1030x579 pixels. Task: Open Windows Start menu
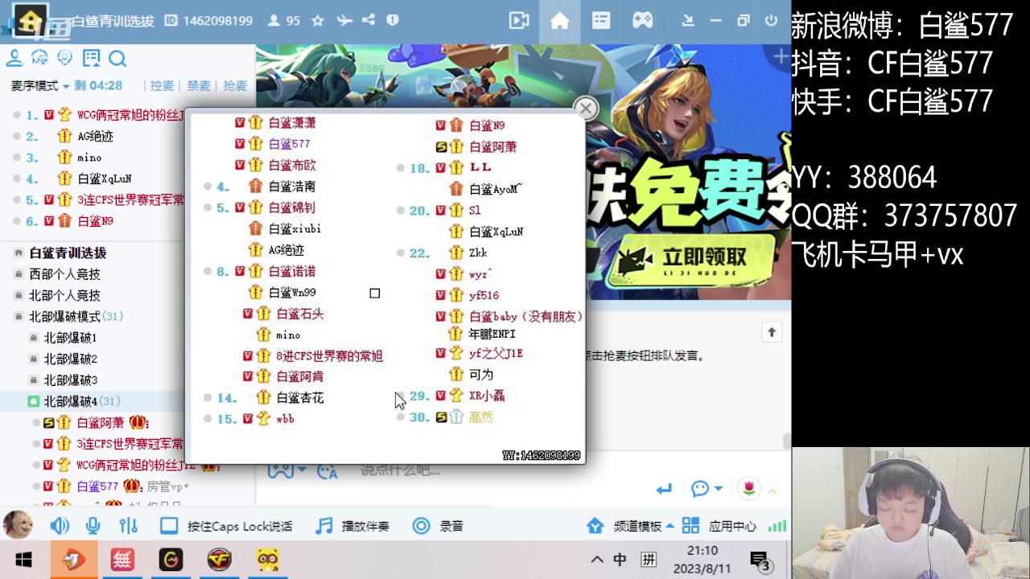(24, 559)
